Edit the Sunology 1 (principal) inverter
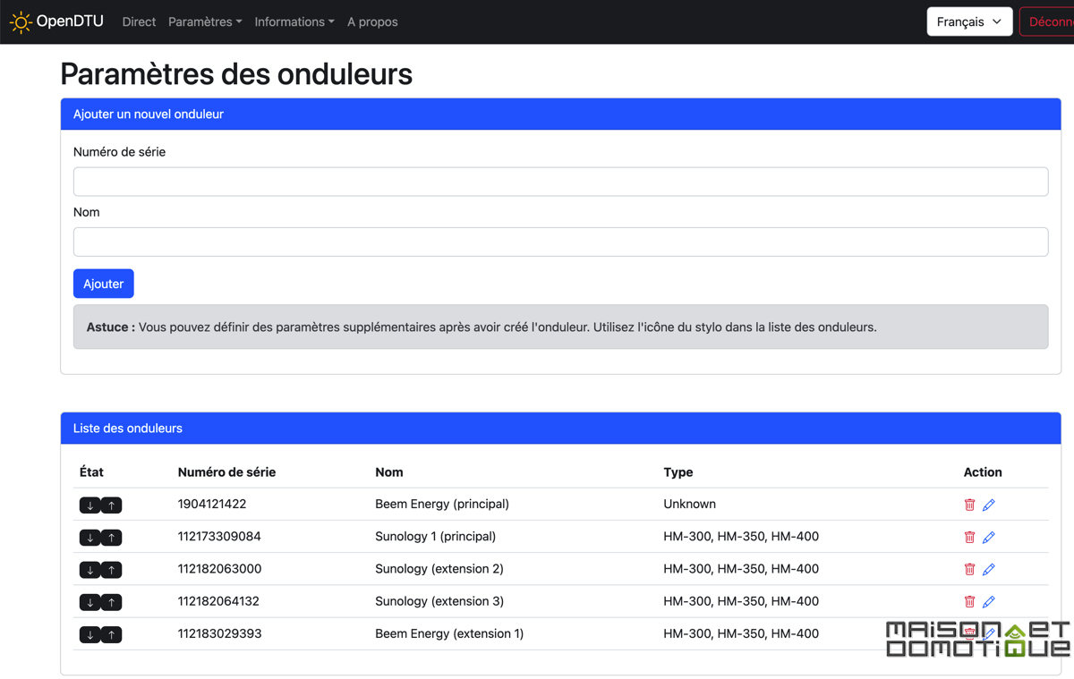The image size is (1074, 679). 989,537
